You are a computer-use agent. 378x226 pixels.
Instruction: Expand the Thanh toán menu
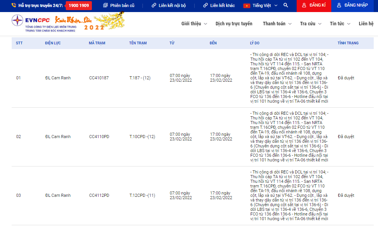(277, 24)
